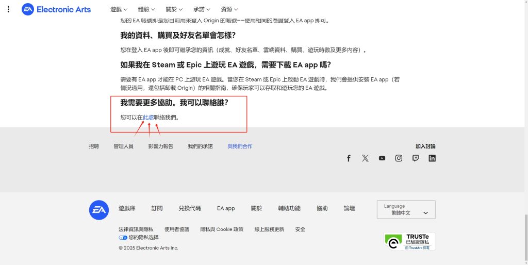Click the privacy choices toggle icon

(123, 237)
